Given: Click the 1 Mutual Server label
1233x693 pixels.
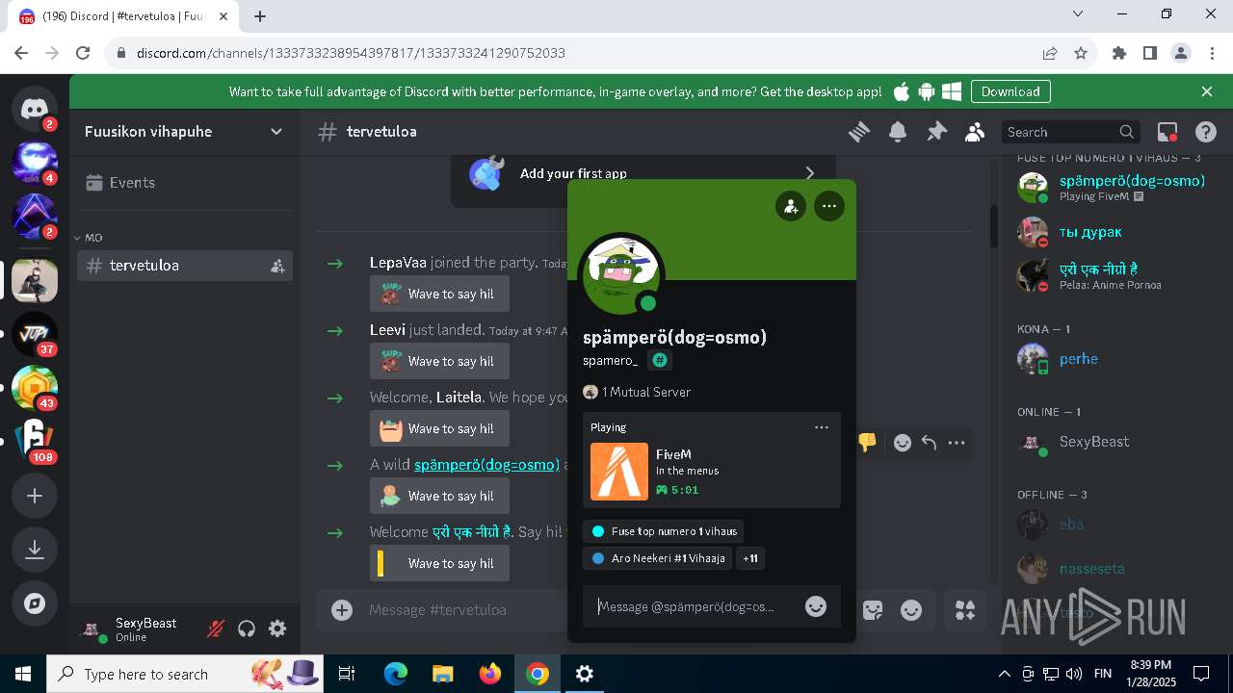Looking at the screenshot, I should (x=637, y=392).
